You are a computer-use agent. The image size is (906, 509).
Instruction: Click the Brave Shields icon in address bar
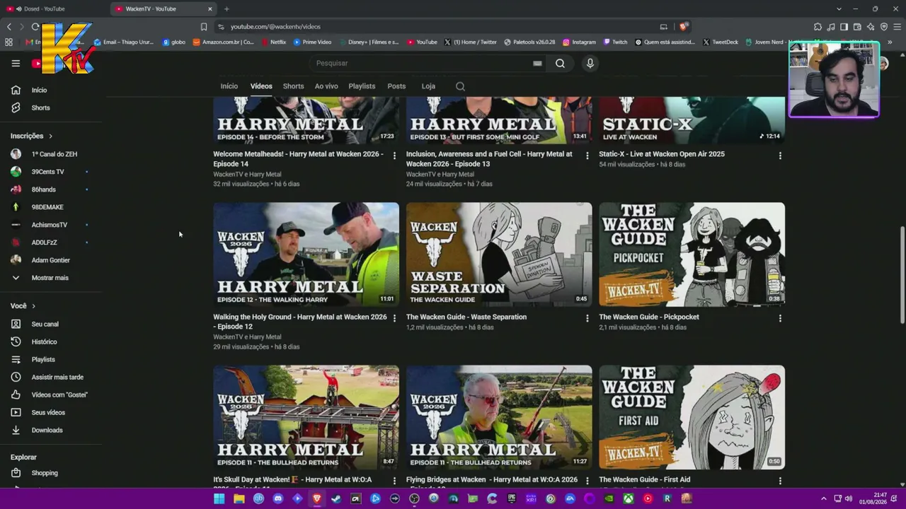[x=683, y=27]
